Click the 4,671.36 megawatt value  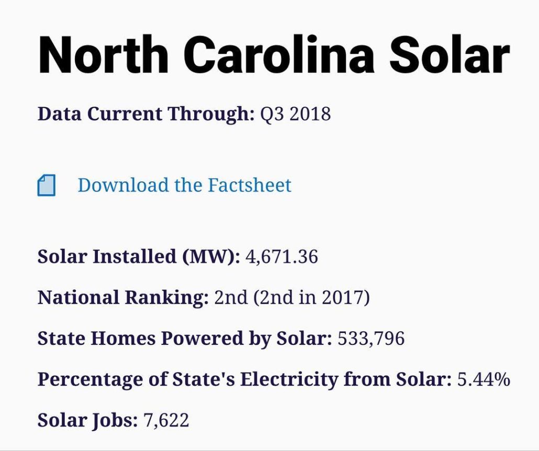(x=282, y=257)
